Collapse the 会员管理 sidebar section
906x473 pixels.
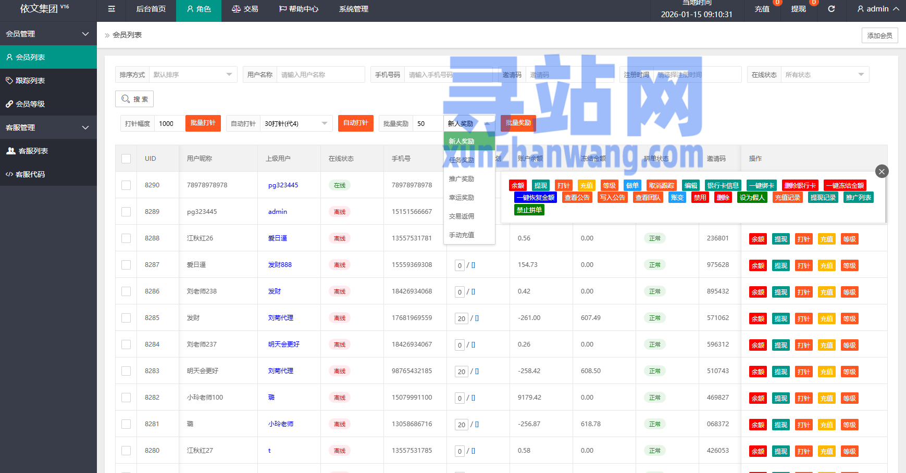click(48, 34)
